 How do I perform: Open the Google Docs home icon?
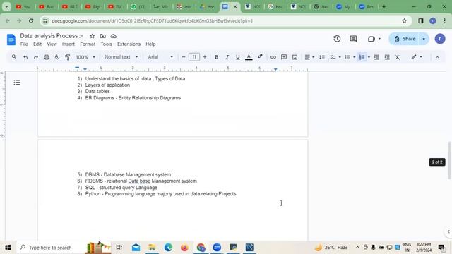(x=11, y=40)
